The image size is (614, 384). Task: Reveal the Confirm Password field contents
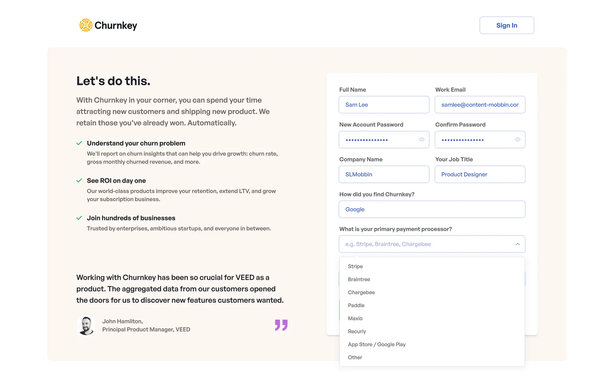517,140
